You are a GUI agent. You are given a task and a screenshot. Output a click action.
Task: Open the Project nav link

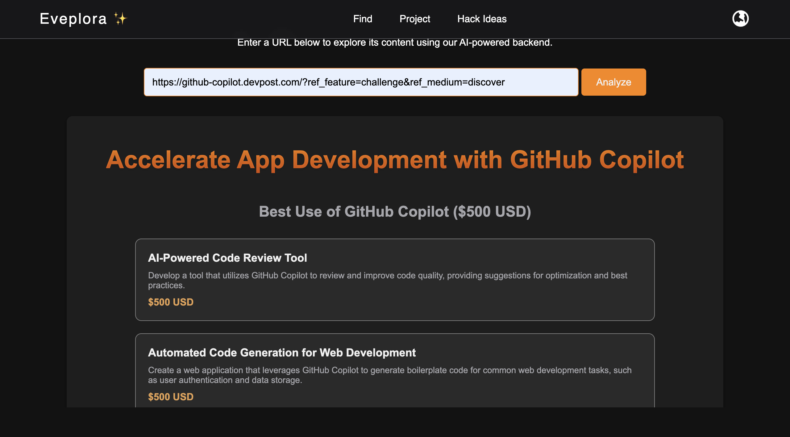pos(414,19)
